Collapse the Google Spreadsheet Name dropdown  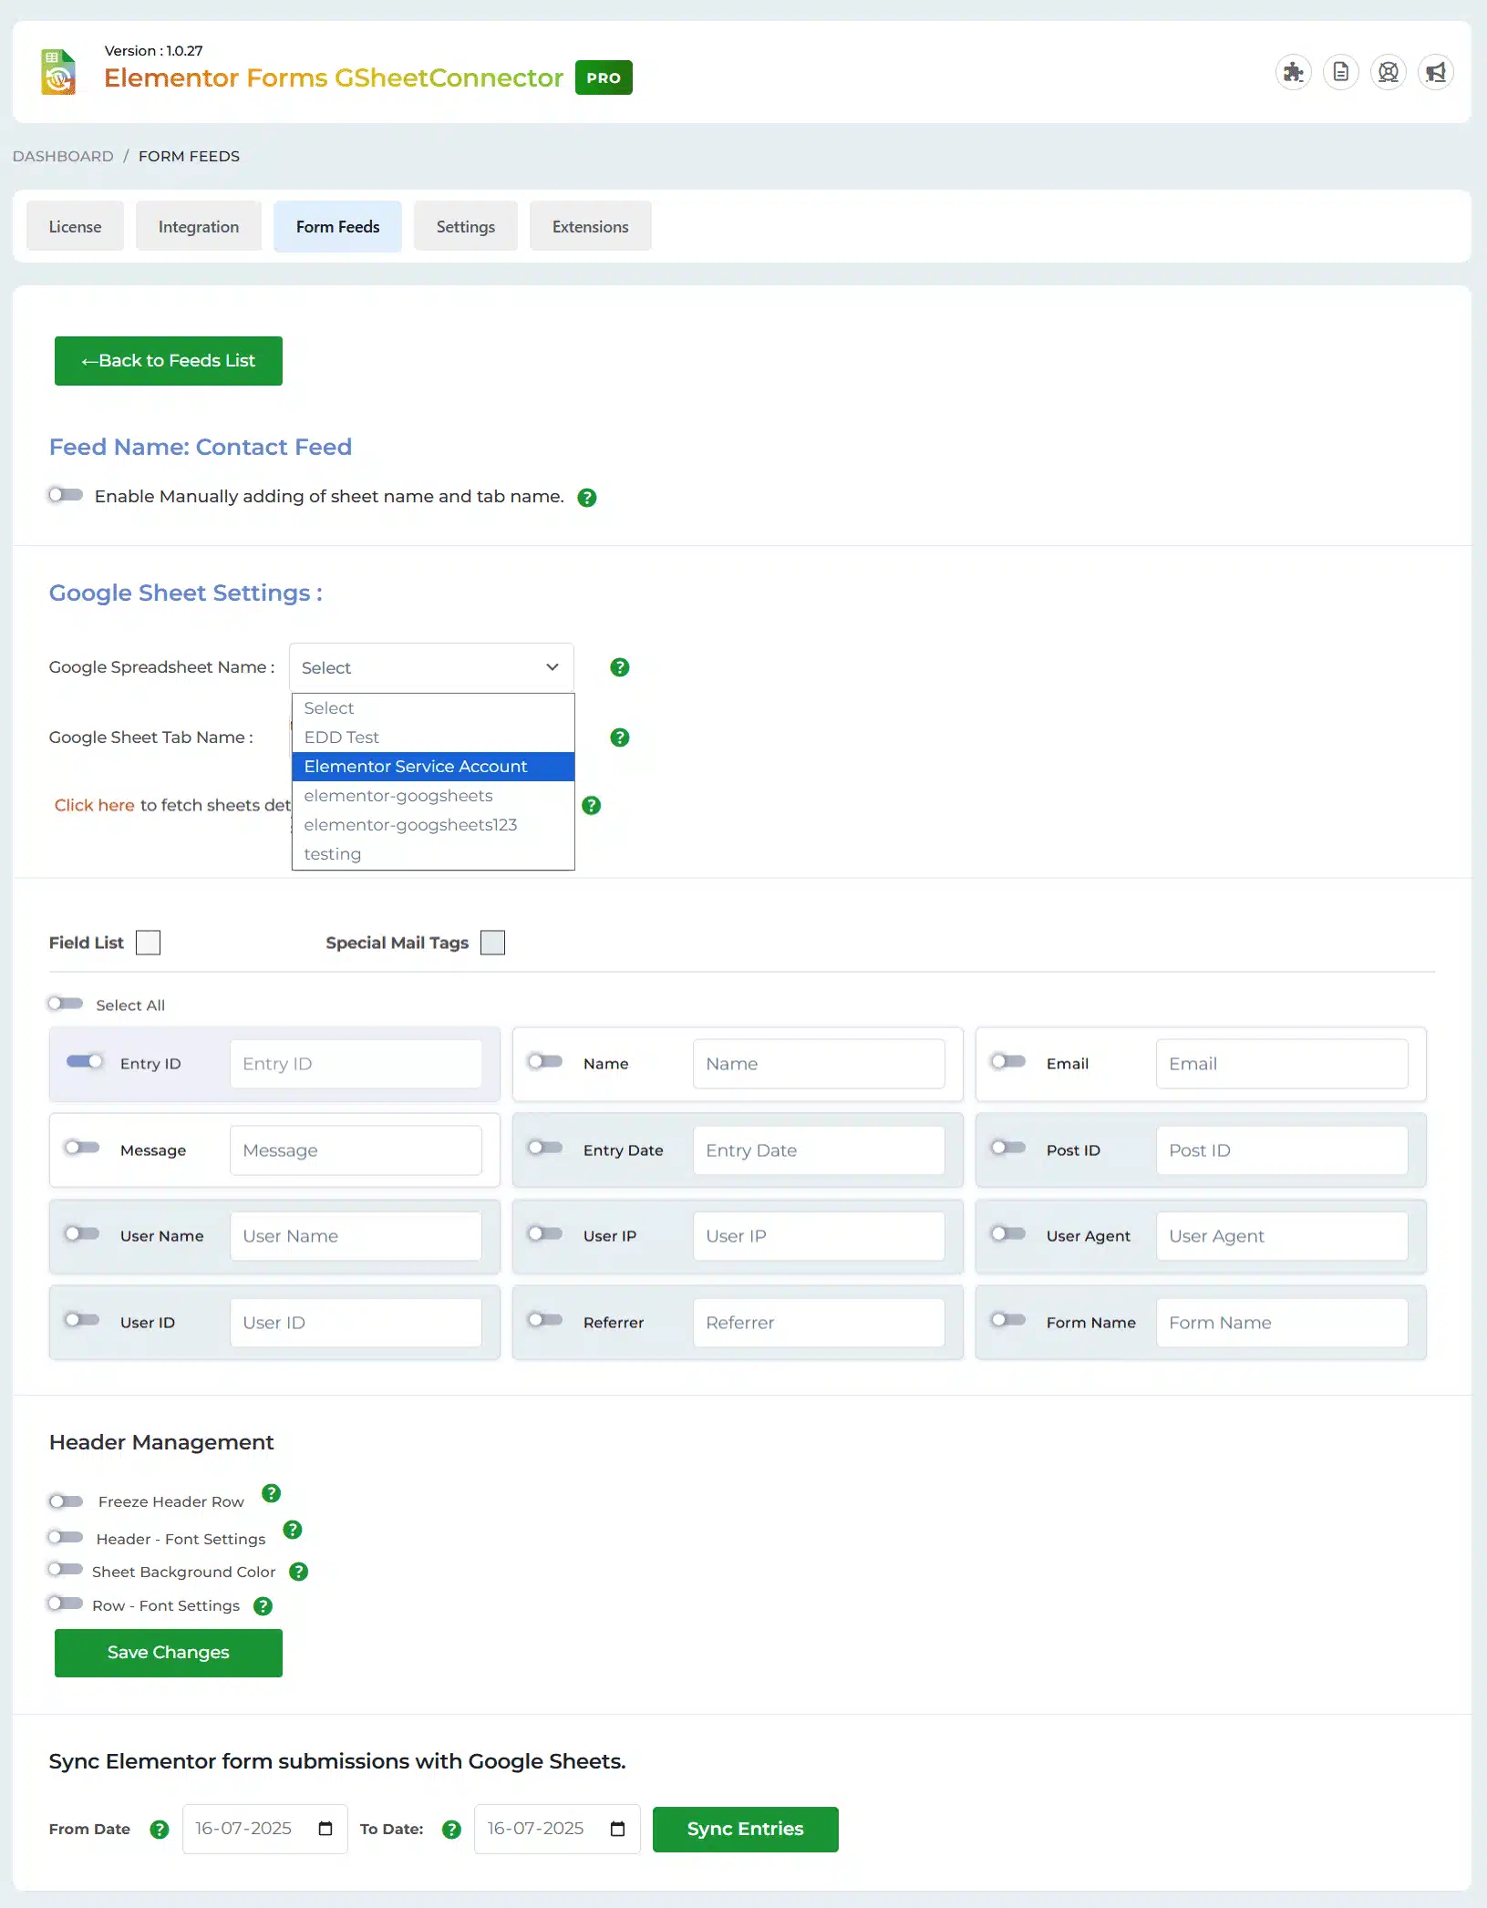(431, 667)
